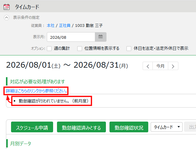Viewport: 196px width, 149px height.
Task: Open the 本社 department link
Action: (51, 25)
